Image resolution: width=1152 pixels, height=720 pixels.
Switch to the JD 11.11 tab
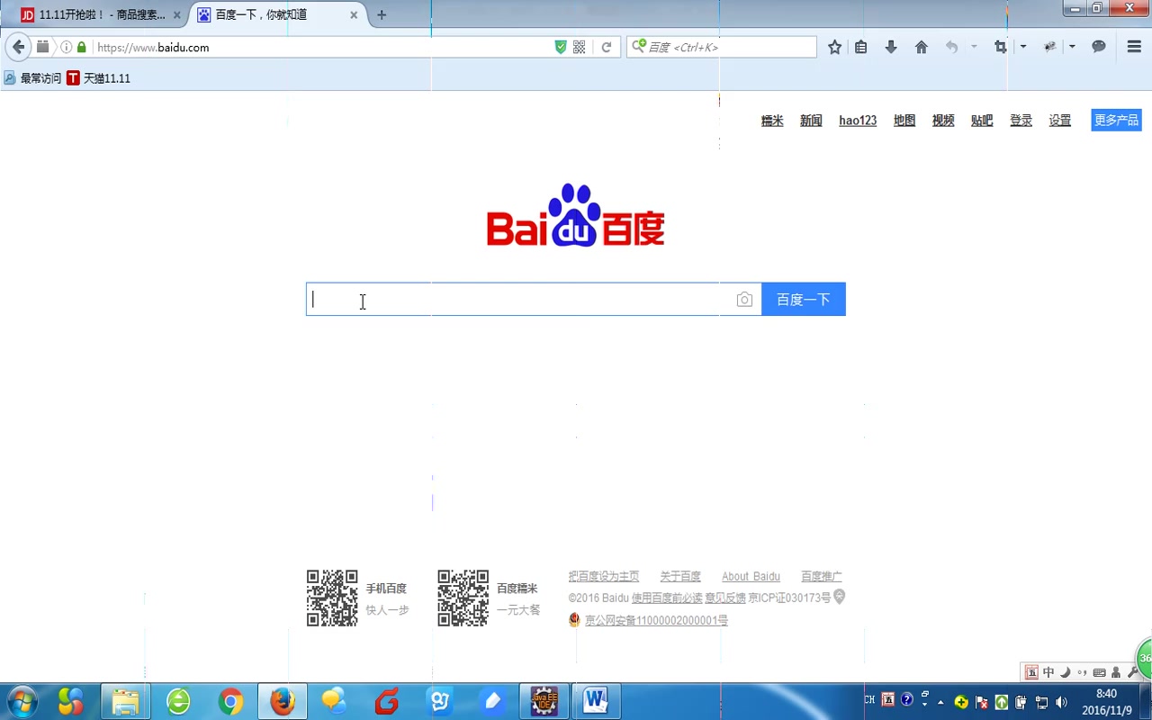[99, 15]
